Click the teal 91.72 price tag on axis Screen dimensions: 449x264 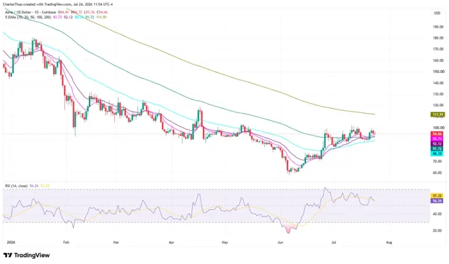click(x=438, y=149)
